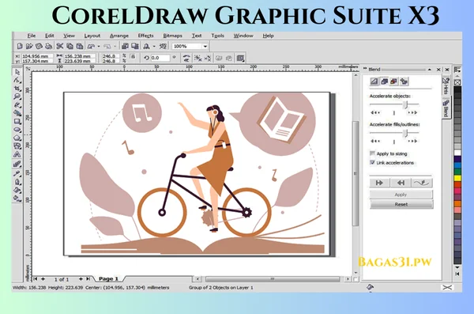Select the Outline pen tool

(x=17, y=182)
